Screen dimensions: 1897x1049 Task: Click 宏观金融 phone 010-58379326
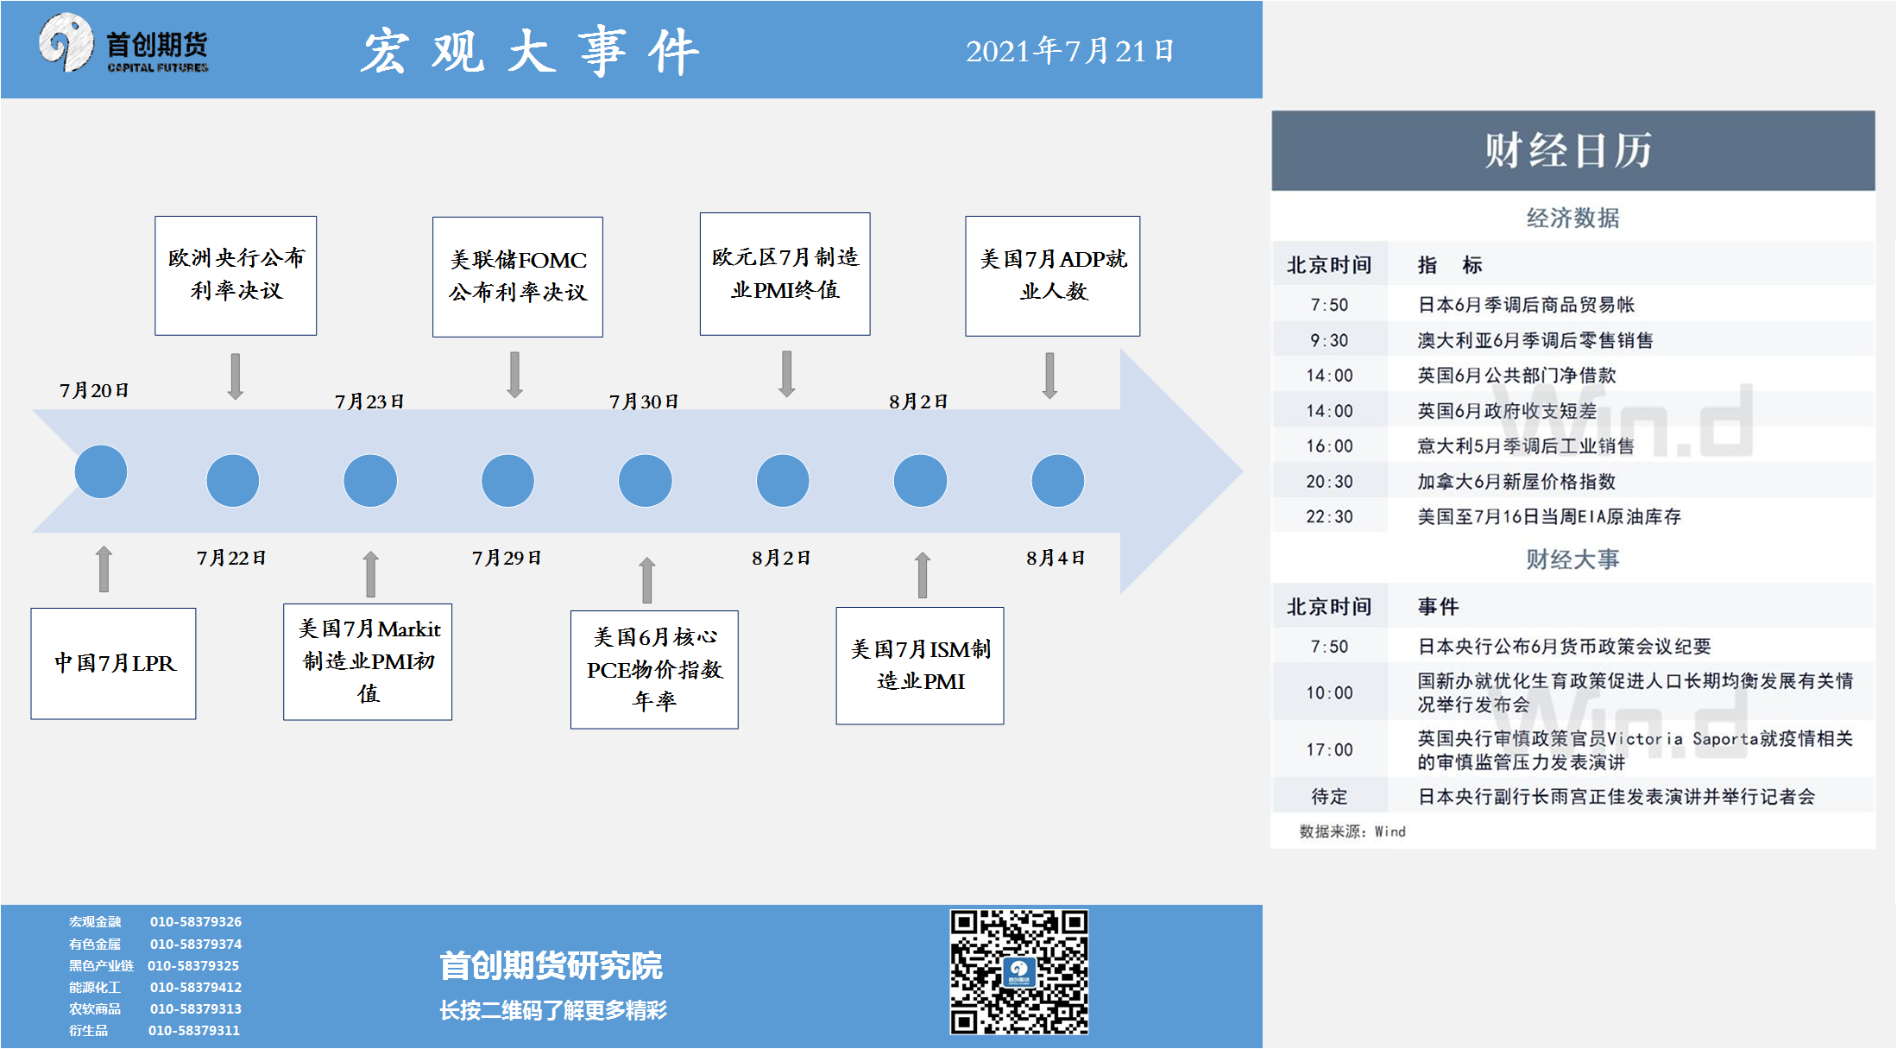pyautogui.click(x=196, y=922)
